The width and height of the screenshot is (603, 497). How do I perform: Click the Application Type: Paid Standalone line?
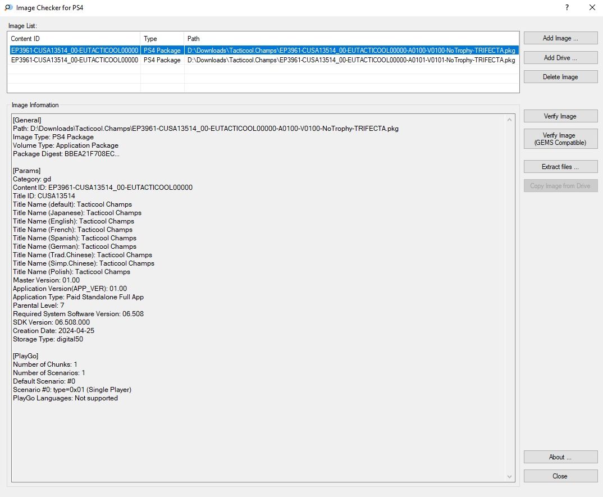point(78,297)
